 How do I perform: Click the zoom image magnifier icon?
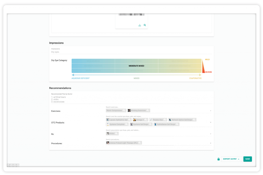[145, 25]
